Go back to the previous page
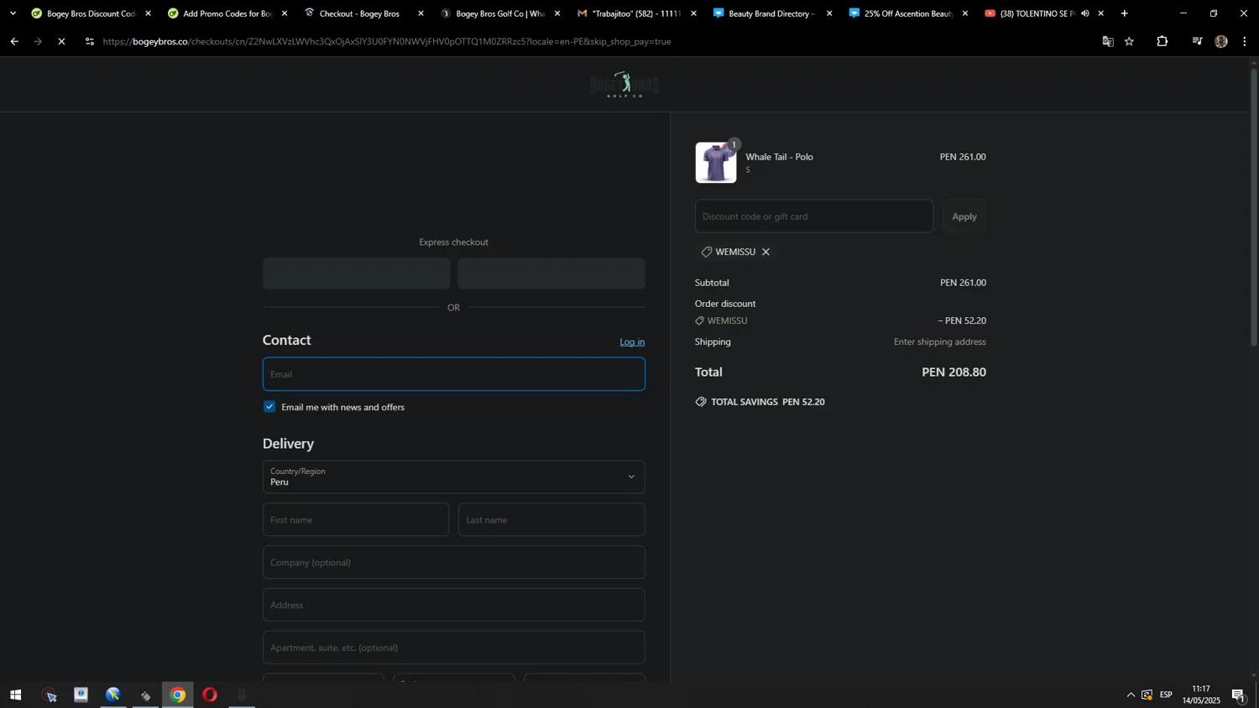The image size is (1259, 708). click(x=14, y=41)
